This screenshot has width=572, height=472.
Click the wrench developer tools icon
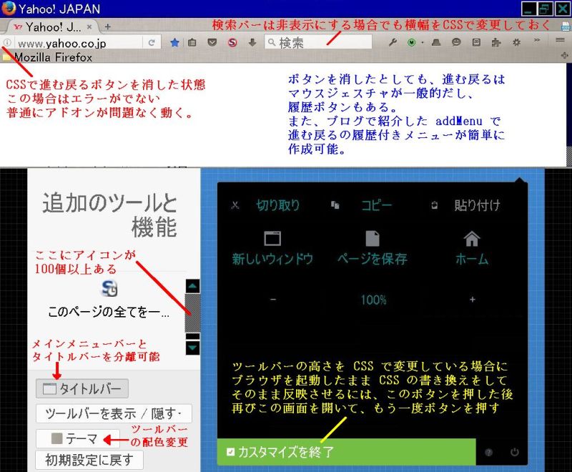pos(393,42)
